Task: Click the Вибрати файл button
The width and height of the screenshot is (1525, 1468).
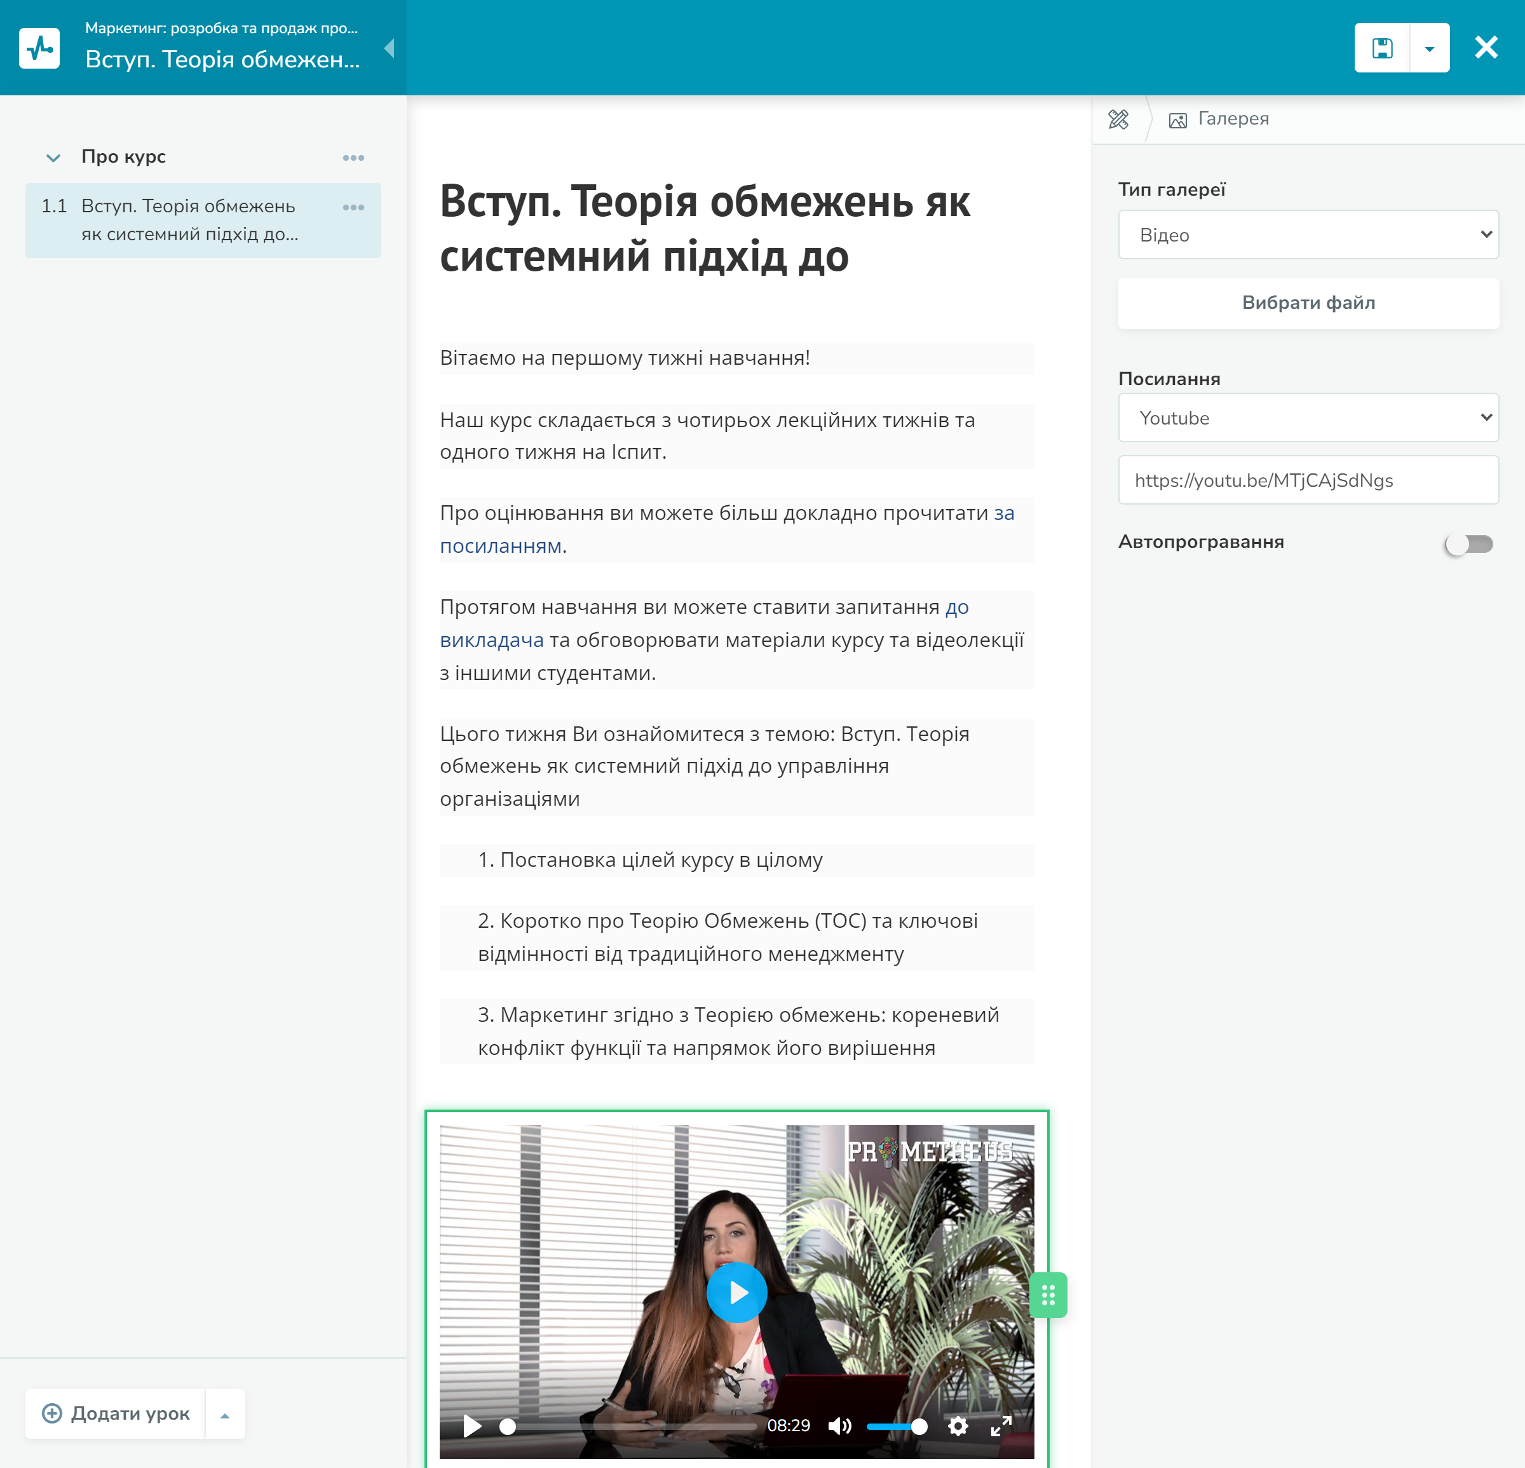Action: [x=1308, y=302]
